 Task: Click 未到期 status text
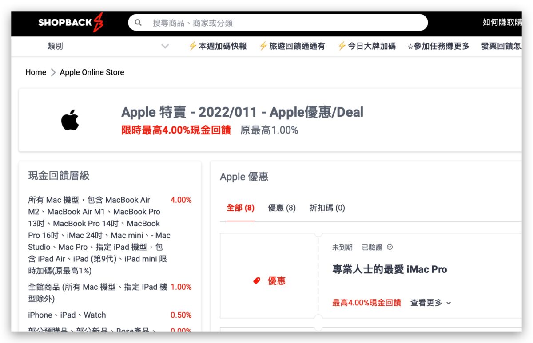click(342, 247)
